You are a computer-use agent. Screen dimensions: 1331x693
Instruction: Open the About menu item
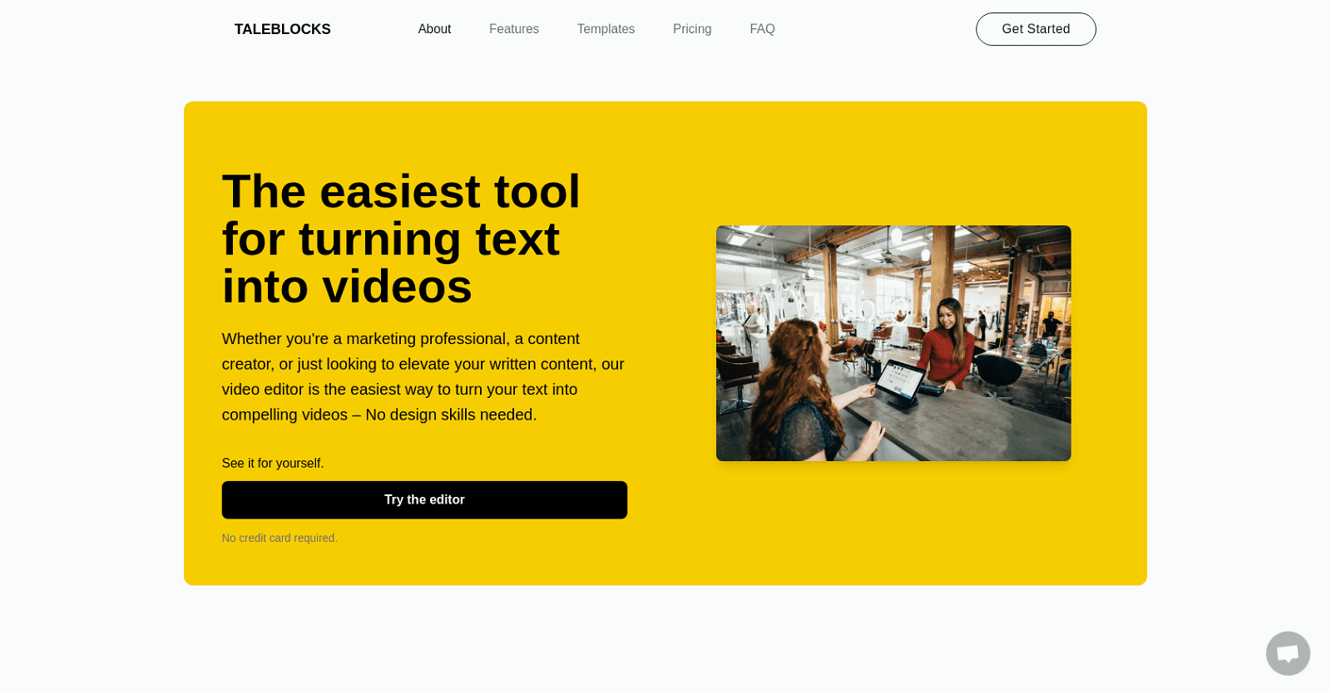pos(434,29)
